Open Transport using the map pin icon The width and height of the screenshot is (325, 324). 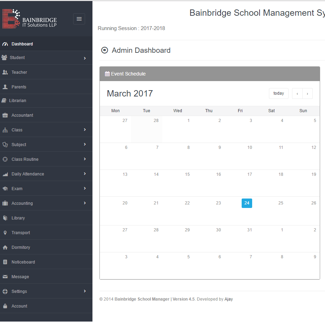(x=5, y=232)
